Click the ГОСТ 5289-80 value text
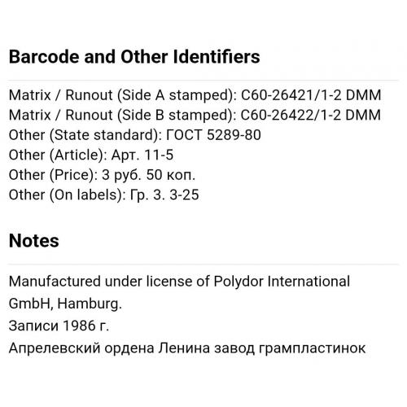407x407 pixels. coord(213,135)
